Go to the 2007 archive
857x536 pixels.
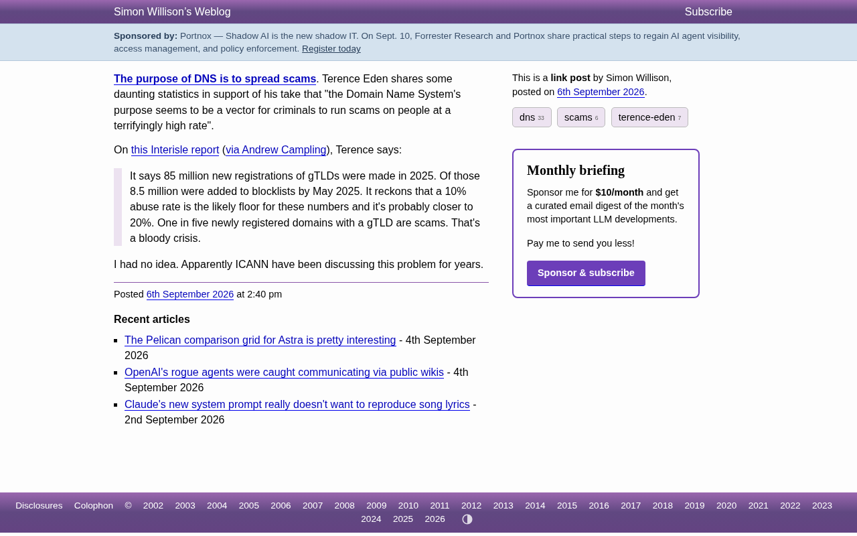(x=313, y=506)
